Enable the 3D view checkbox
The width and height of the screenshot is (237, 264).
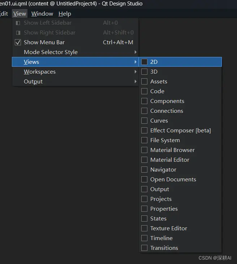pos(144,71)
